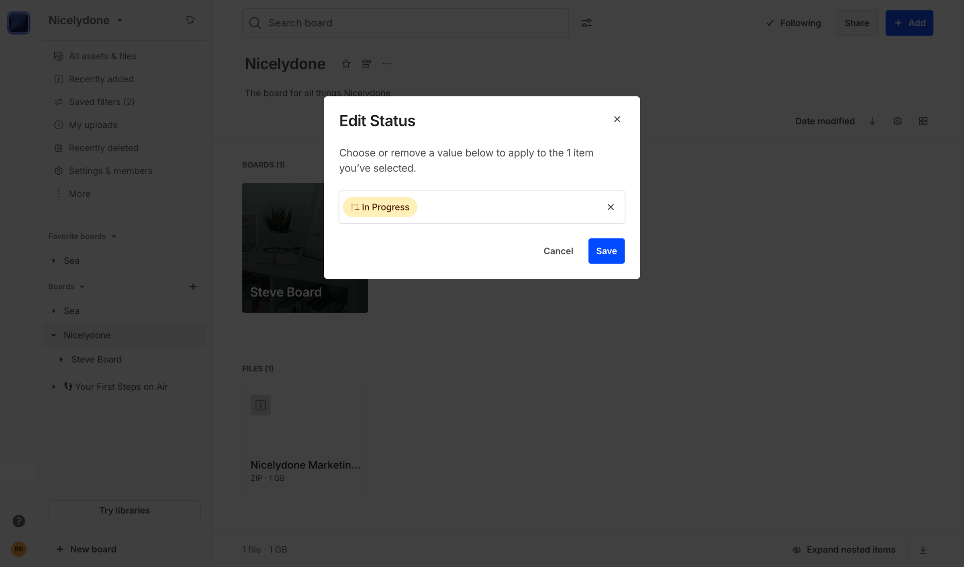Switch layout using grid view icon
This screenshot has height=567, width=964.
(x=923, y=121)
